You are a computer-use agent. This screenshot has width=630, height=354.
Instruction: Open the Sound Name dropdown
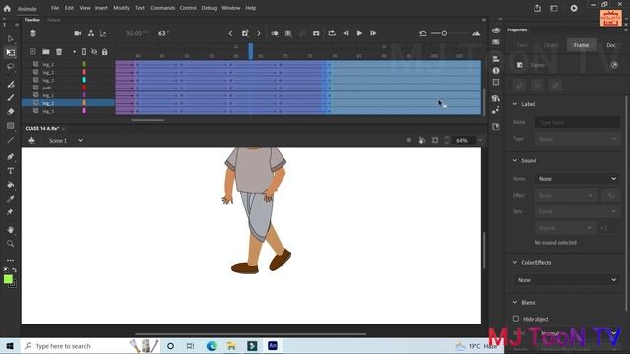tap(578, 179)
